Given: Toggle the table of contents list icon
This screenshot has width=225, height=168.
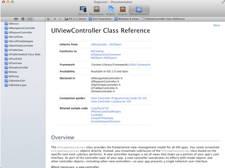Looking at the screenshot, I should click(48, 19).
